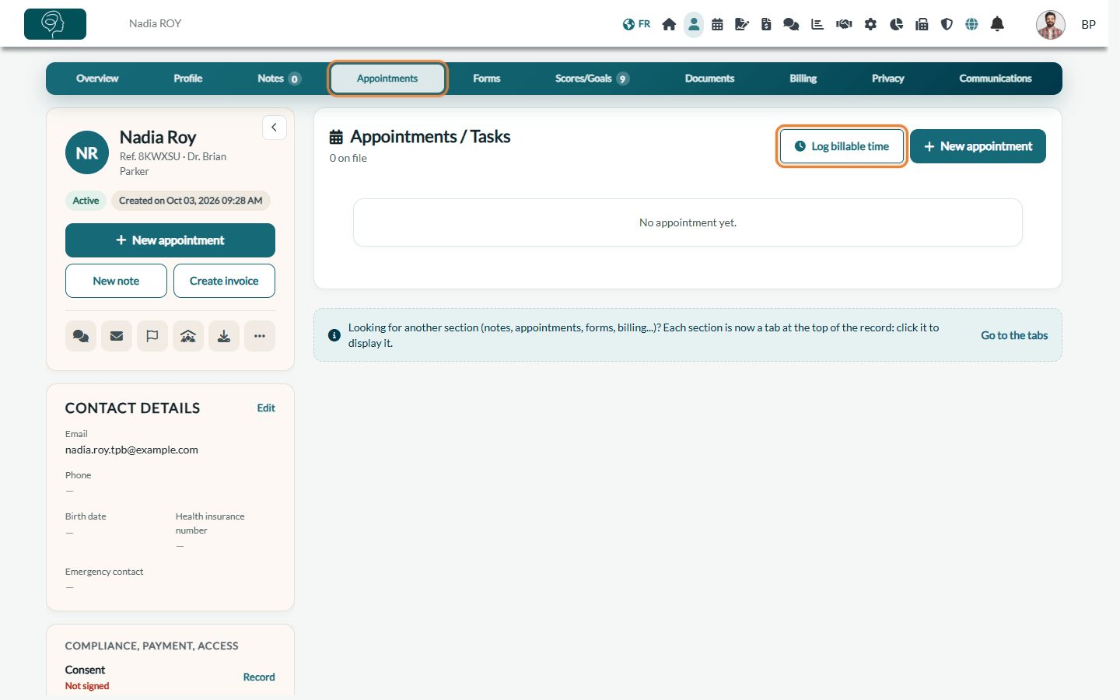
Task: Open the Communications tab
Action: click(x=996, y=79)
